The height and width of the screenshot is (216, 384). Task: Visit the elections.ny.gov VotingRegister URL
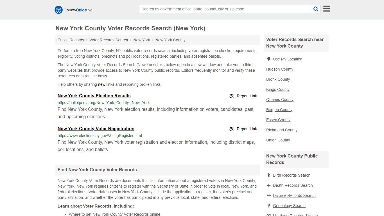click(100, 136)
